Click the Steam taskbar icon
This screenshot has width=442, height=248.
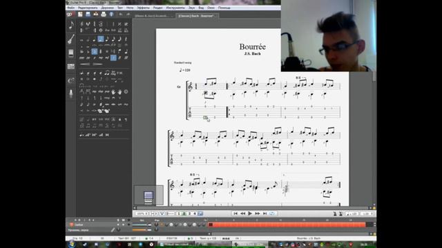pos(85,245)
